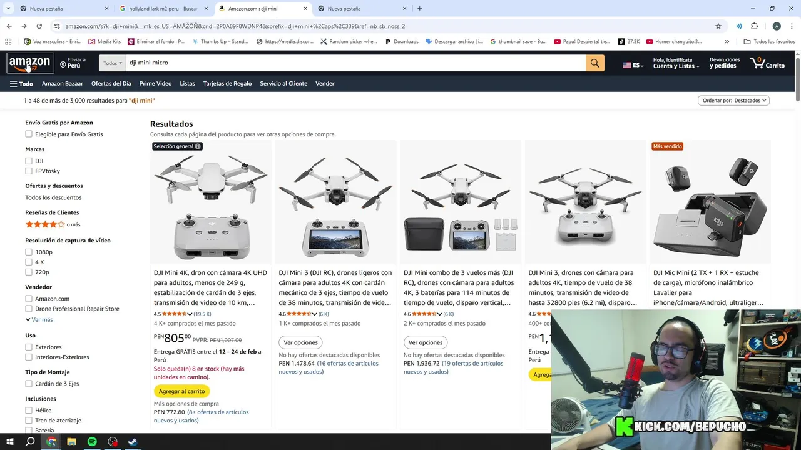Check the 720p resolution filter
Image resolution: width=801 pixels, height=450 pixels.
click(29, 272)
